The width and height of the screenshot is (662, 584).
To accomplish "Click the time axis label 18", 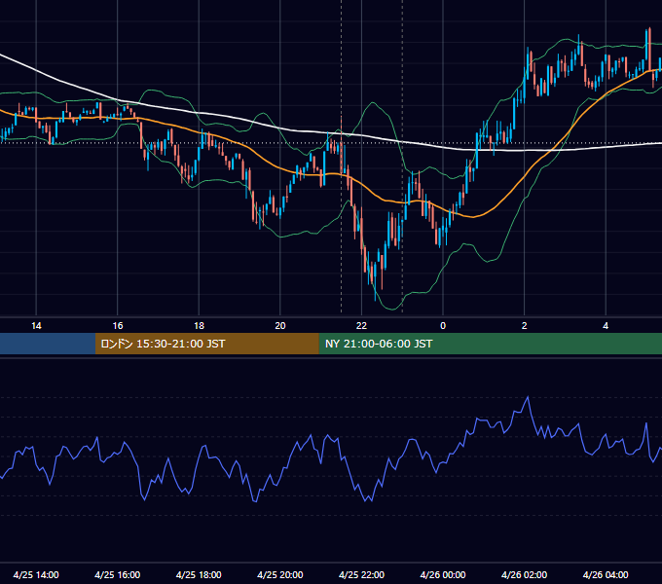I will tap(199, 326).
